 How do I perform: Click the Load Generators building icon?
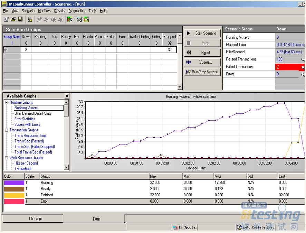coord(30,19)
